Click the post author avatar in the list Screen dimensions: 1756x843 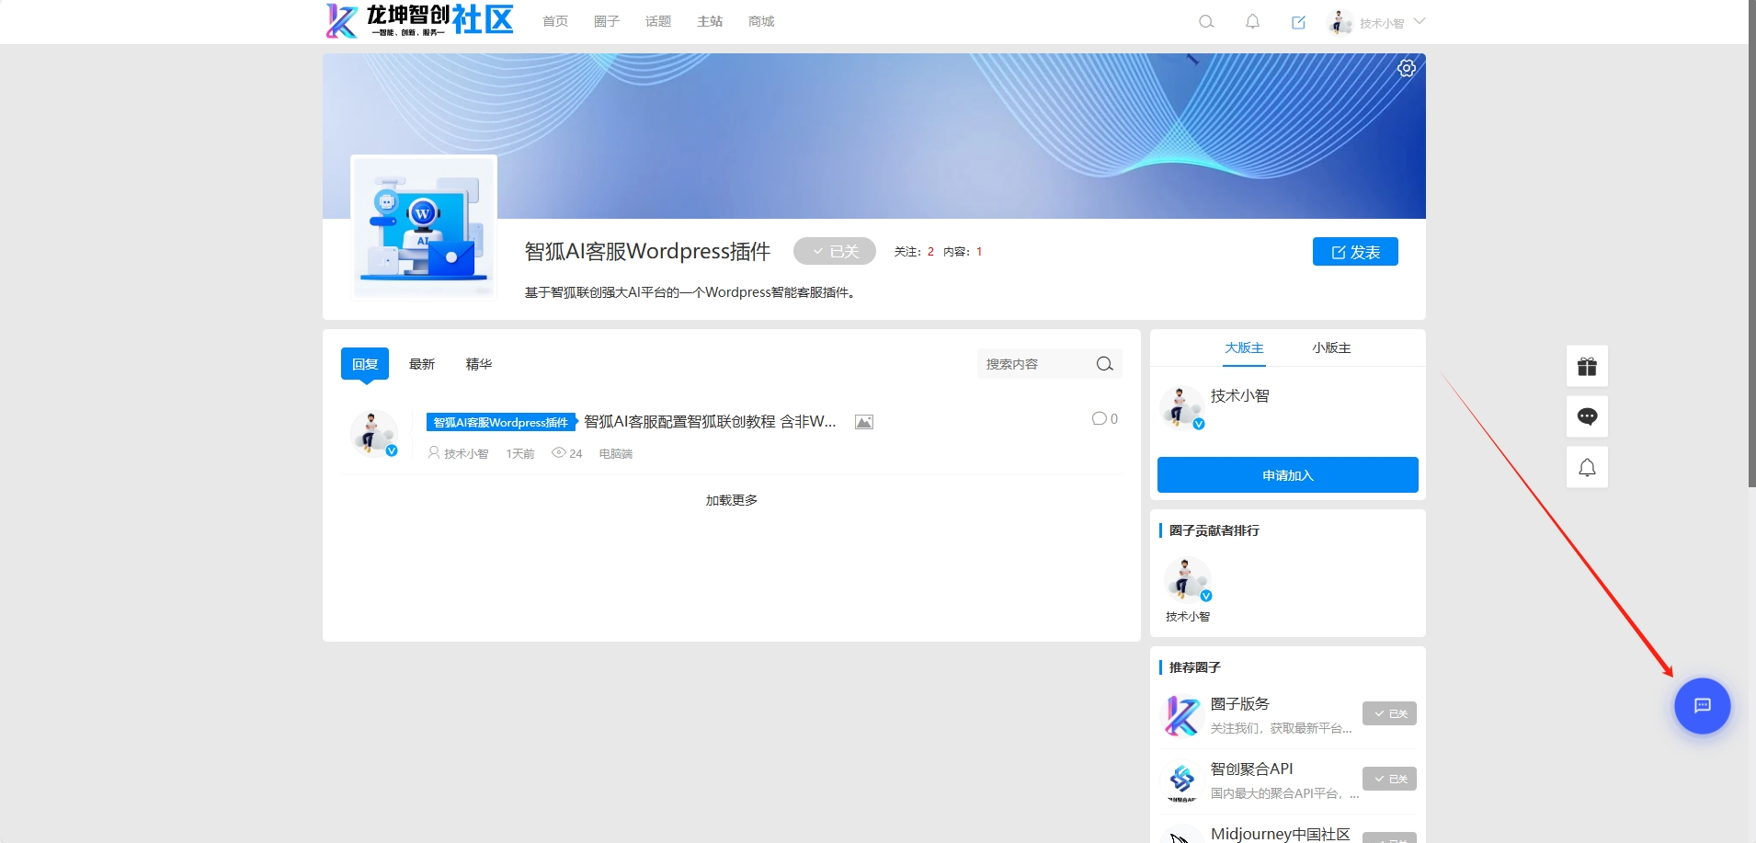pyautogui.click(x=373, y=434)
